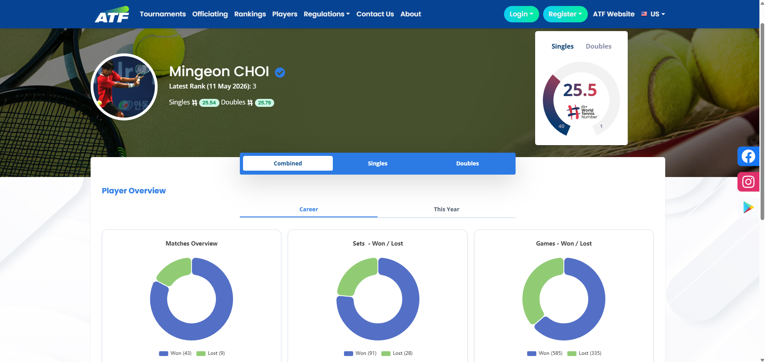Click the ATF logo in header
This screenshot has width=765, height=362.
[x=112, y=14]
